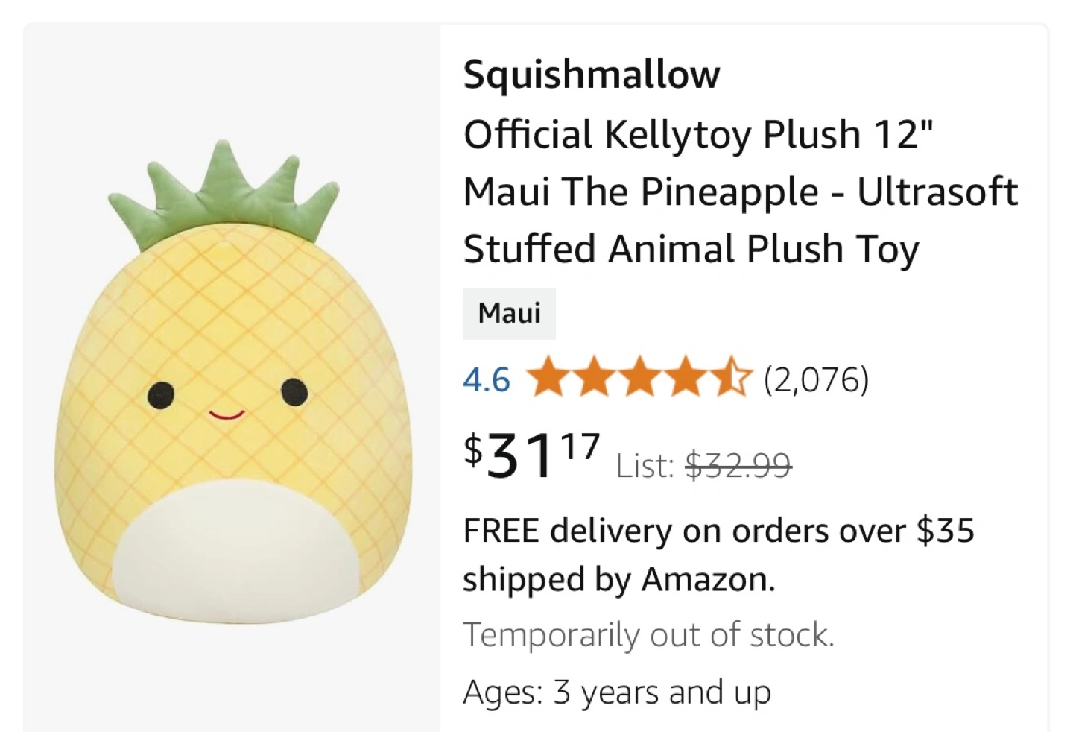Click the crossed-out $32.99 list price

[x=738, y=466]
